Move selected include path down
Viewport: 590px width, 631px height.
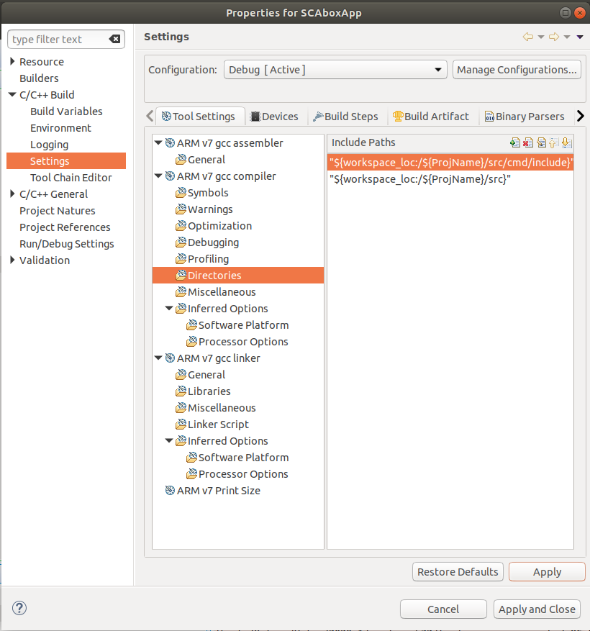pos(566,142)
